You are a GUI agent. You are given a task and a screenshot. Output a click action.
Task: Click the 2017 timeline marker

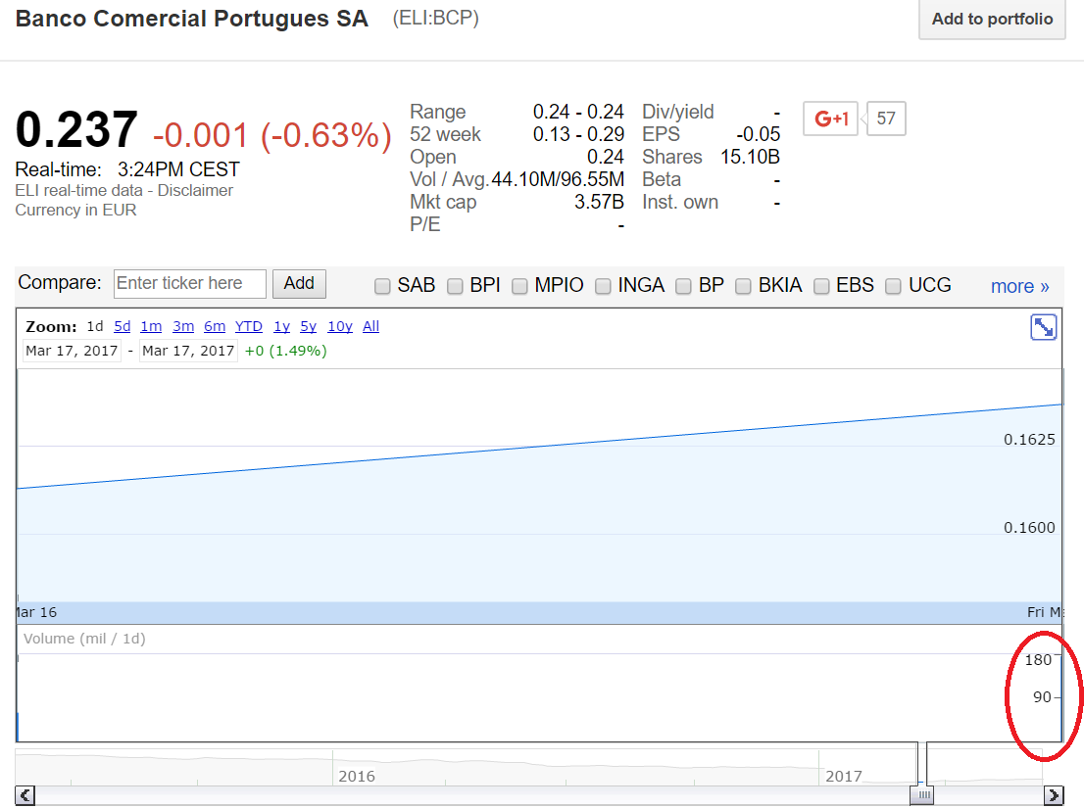844,776
